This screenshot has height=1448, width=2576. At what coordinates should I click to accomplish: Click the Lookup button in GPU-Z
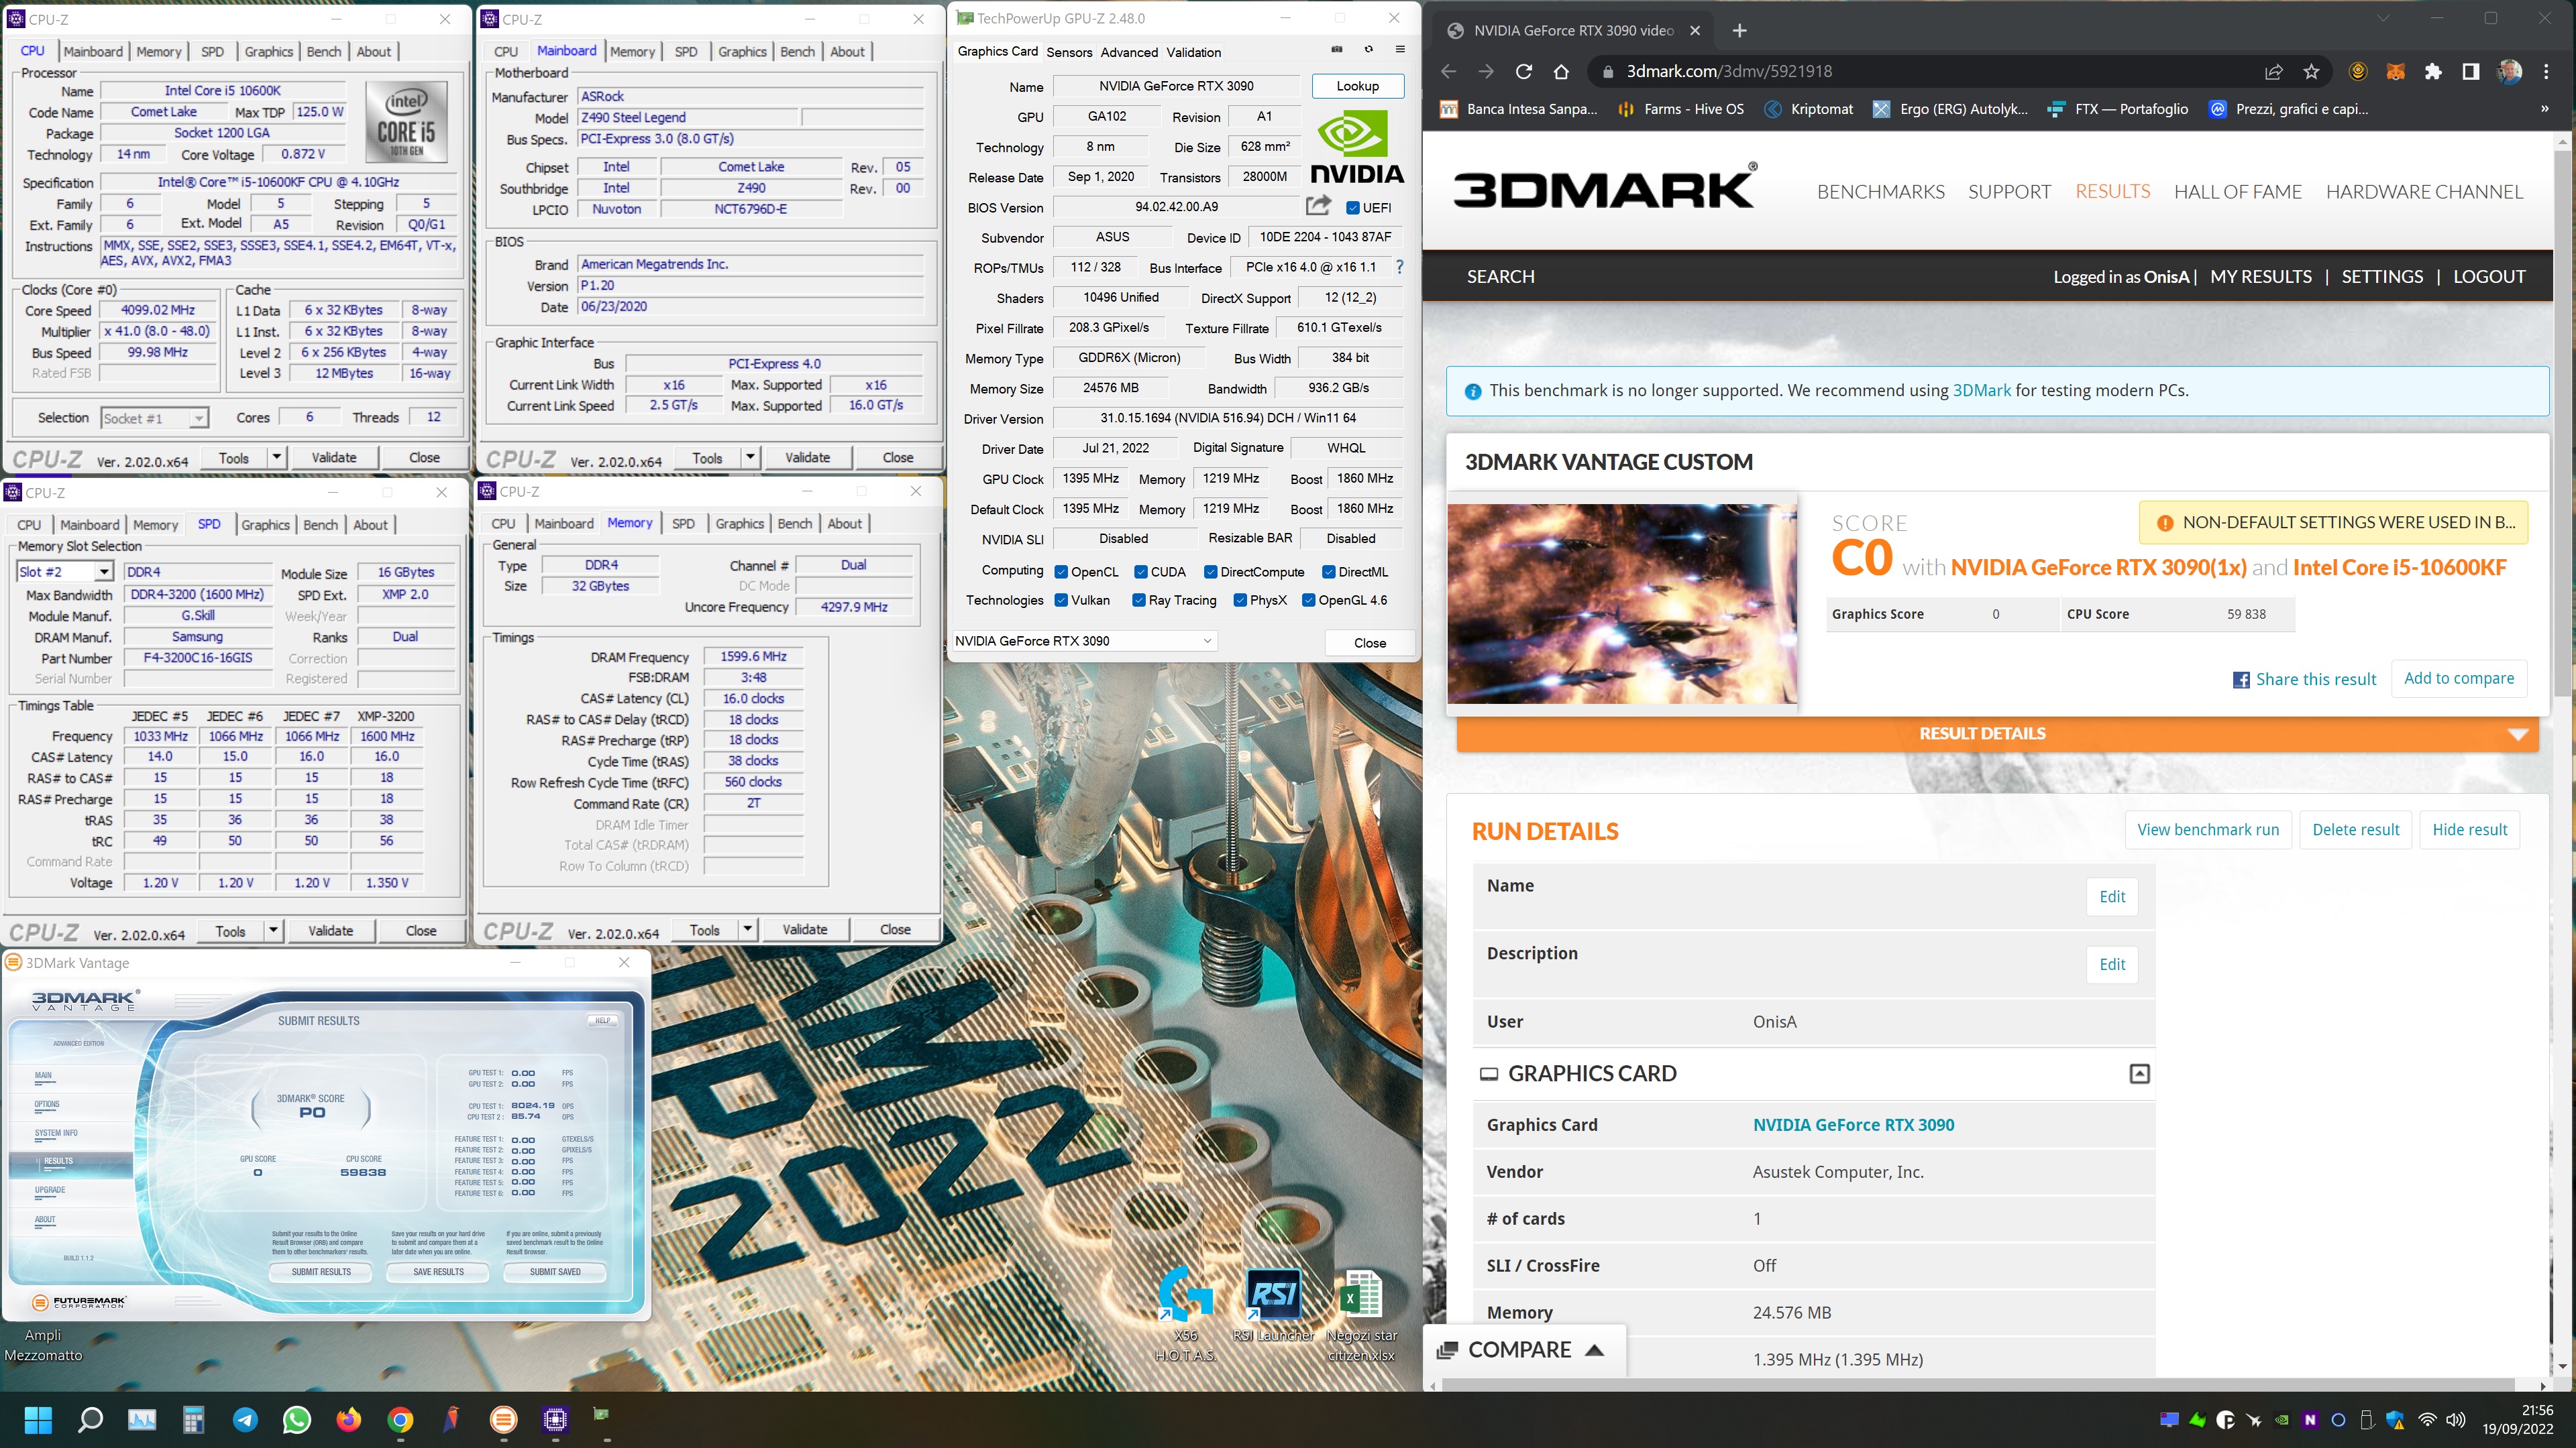click(1357, 86)
